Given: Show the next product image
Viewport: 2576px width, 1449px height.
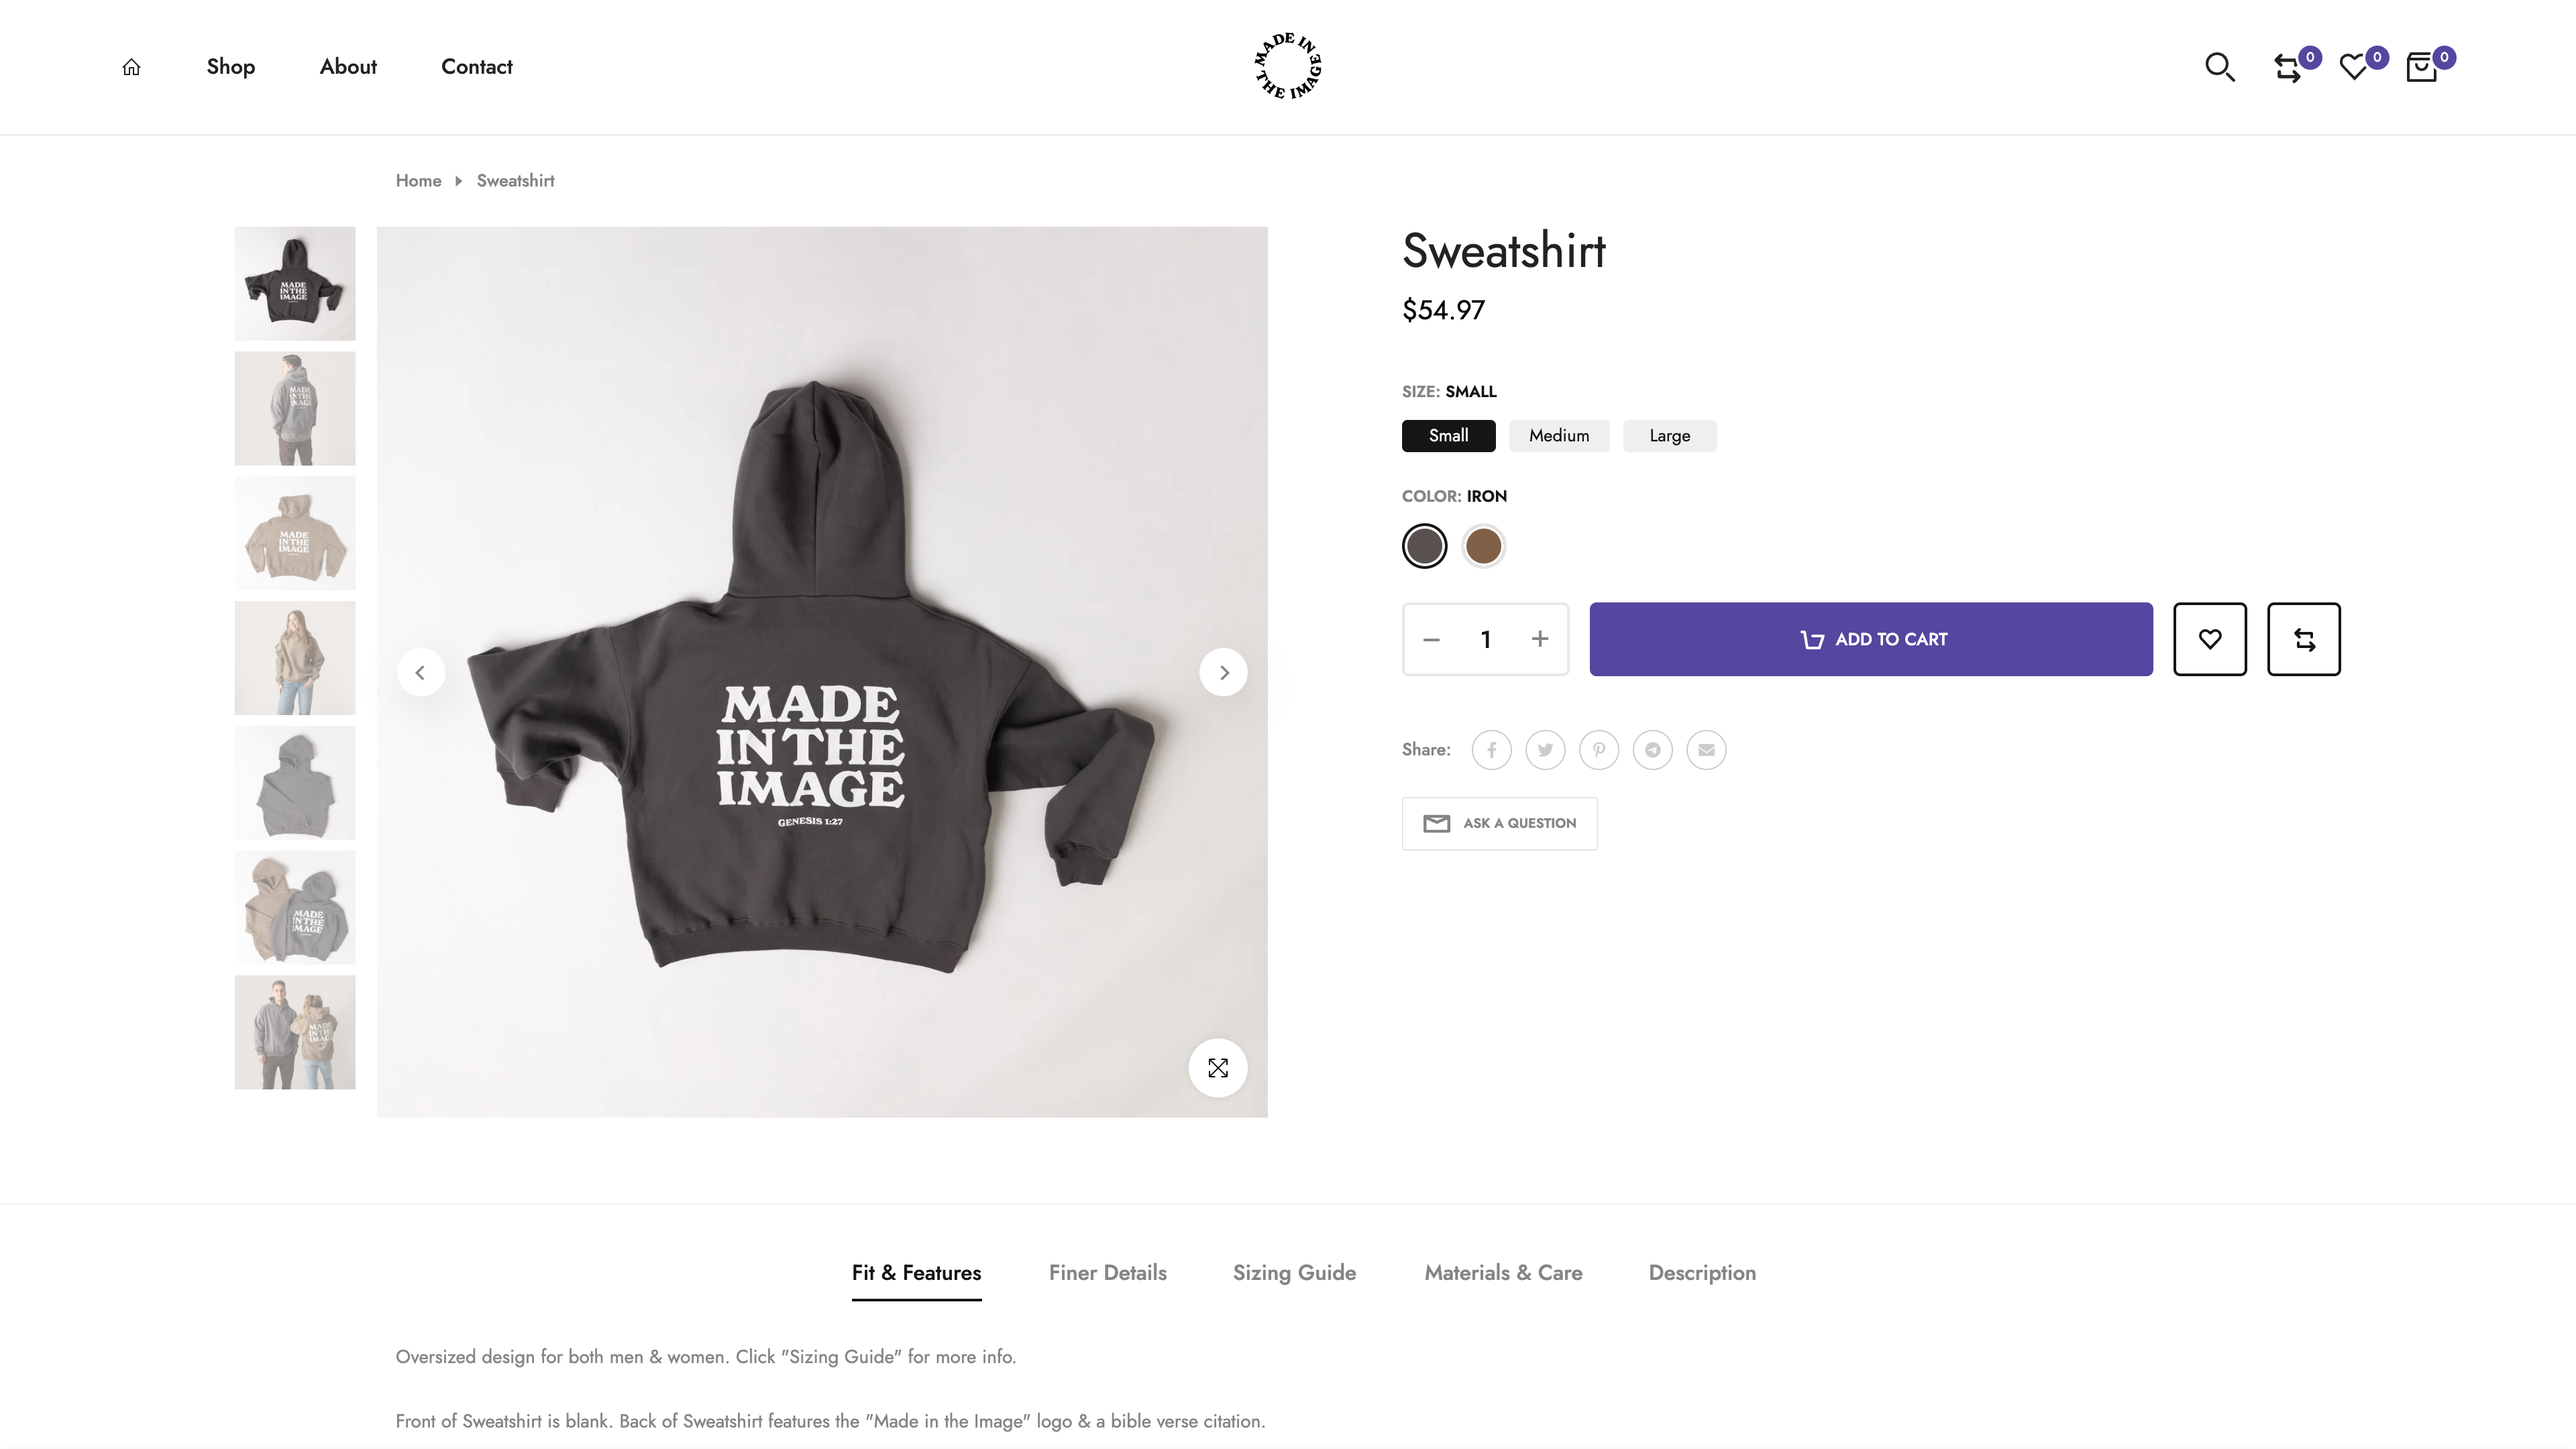Looking at the screenshot, I should point(1224,671).
